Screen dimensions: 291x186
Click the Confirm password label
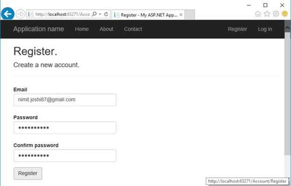(36, 145)
